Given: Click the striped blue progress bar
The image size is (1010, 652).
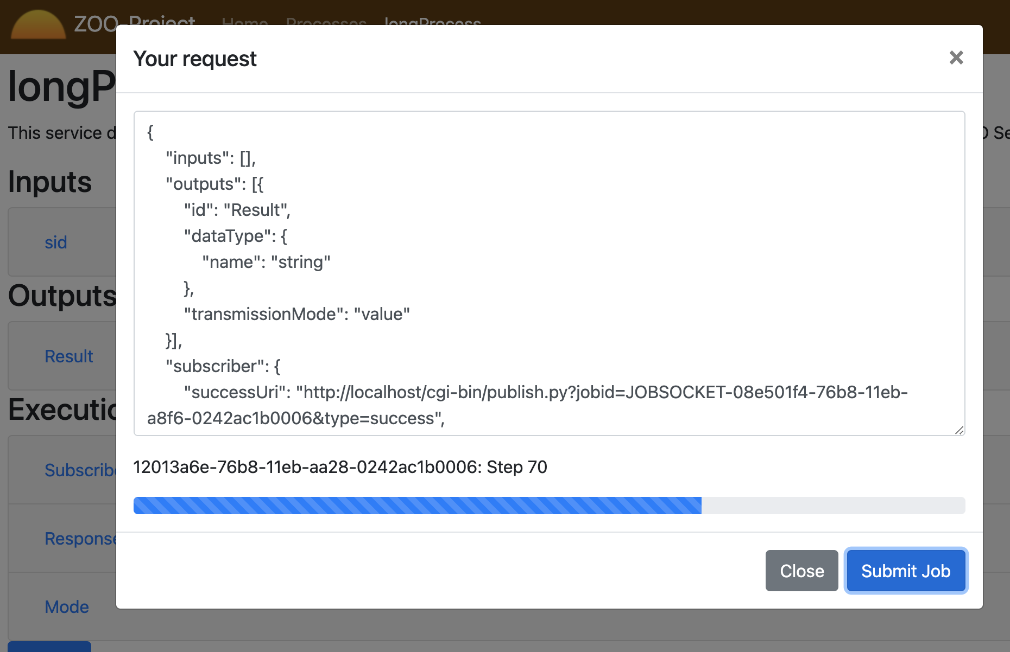Looking at the screenshot, I should click(417, 506).
